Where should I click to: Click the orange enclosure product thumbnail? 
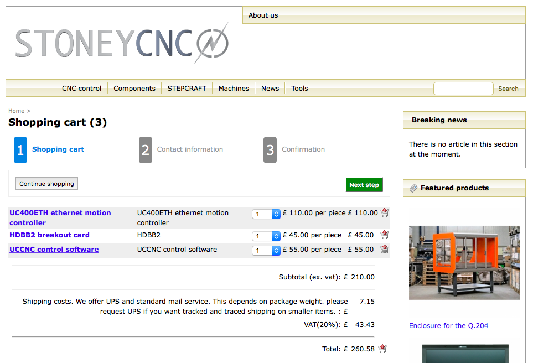(x=464, y=263)
